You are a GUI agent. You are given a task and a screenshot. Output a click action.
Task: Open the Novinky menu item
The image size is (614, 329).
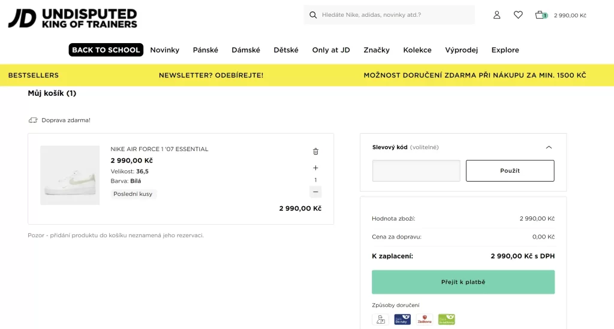[164, 50]
